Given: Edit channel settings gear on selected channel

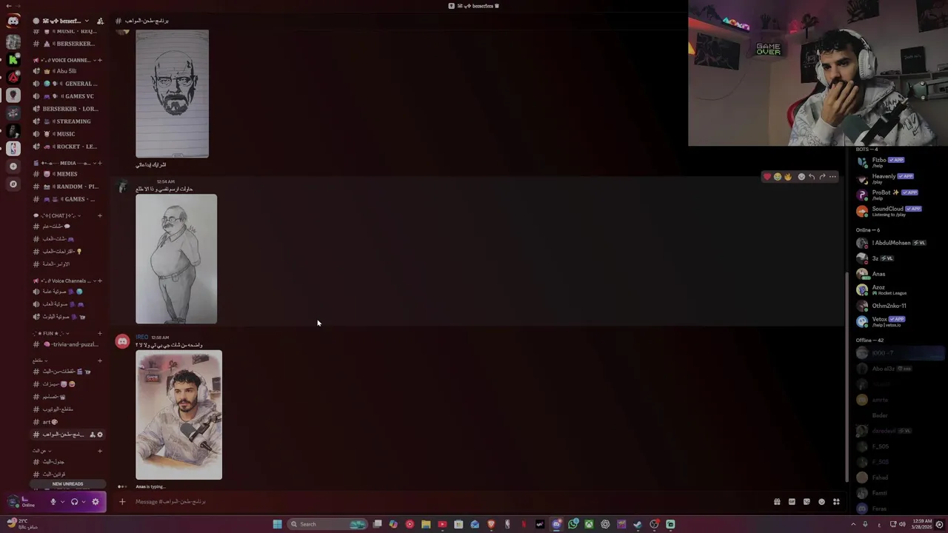Looking at the screenshot, I should point(100,435).
